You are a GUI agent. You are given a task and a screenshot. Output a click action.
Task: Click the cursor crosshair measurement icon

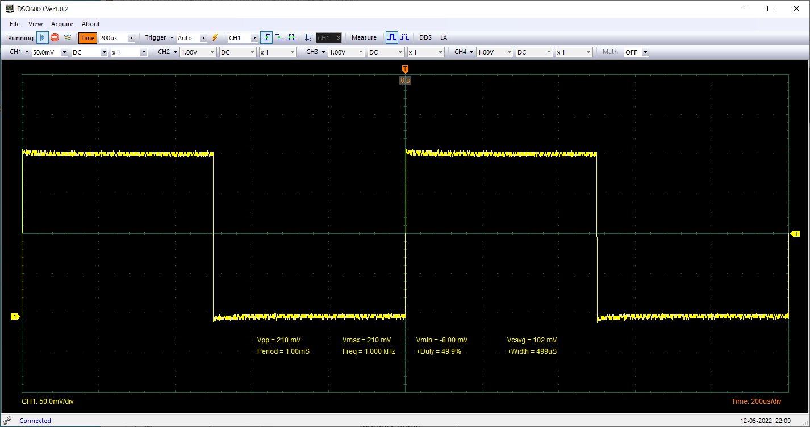click(308, 38)
